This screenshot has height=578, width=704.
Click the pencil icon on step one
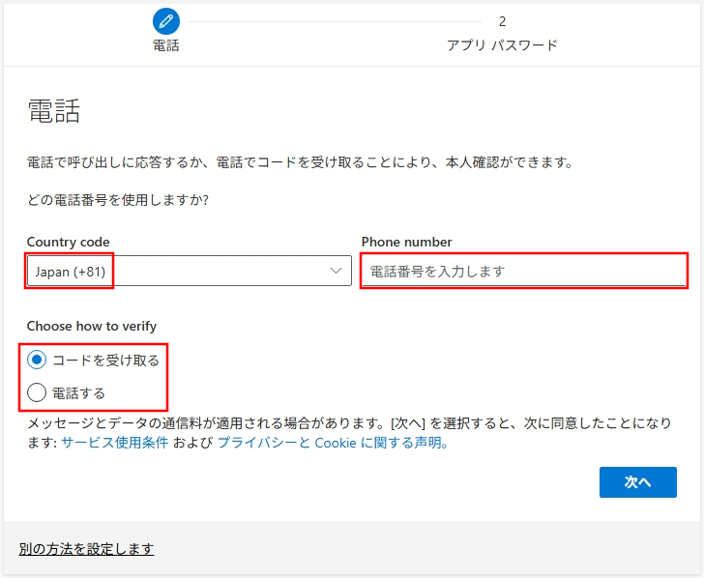pos(166,20)
